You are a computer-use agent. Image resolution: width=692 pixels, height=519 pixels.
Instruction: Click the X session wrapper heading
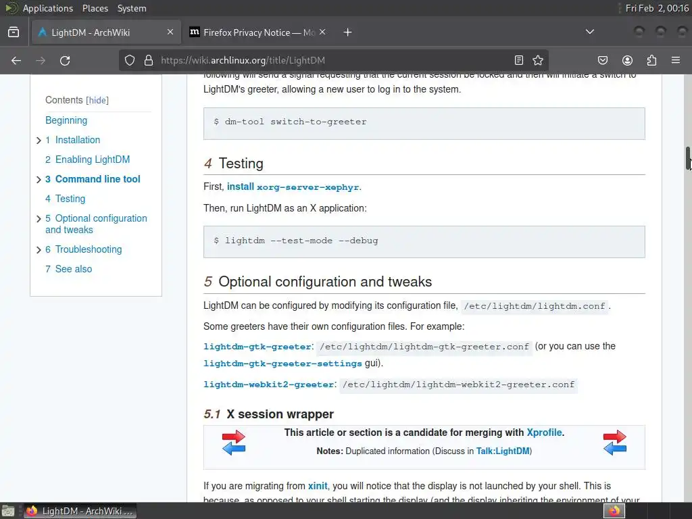[x=280, y=414]
